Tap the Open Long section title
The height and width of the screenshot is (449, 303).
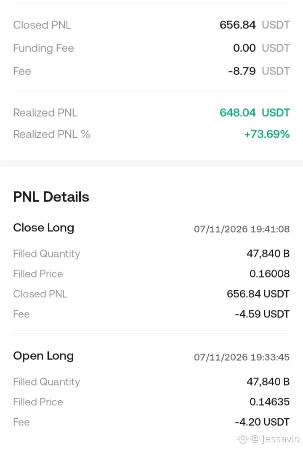click(x=43, y=356)
